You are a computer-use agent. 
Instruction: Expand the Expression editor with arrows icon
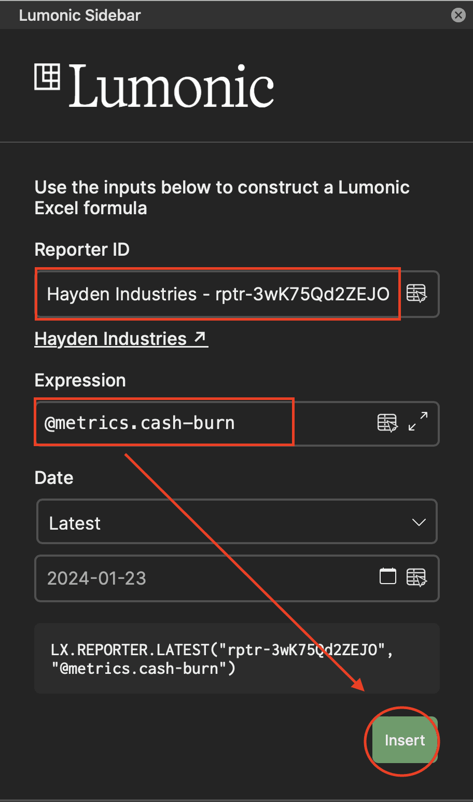(418, 421)
